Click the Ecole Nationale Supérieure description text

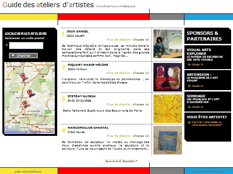[x=103, y=111]
